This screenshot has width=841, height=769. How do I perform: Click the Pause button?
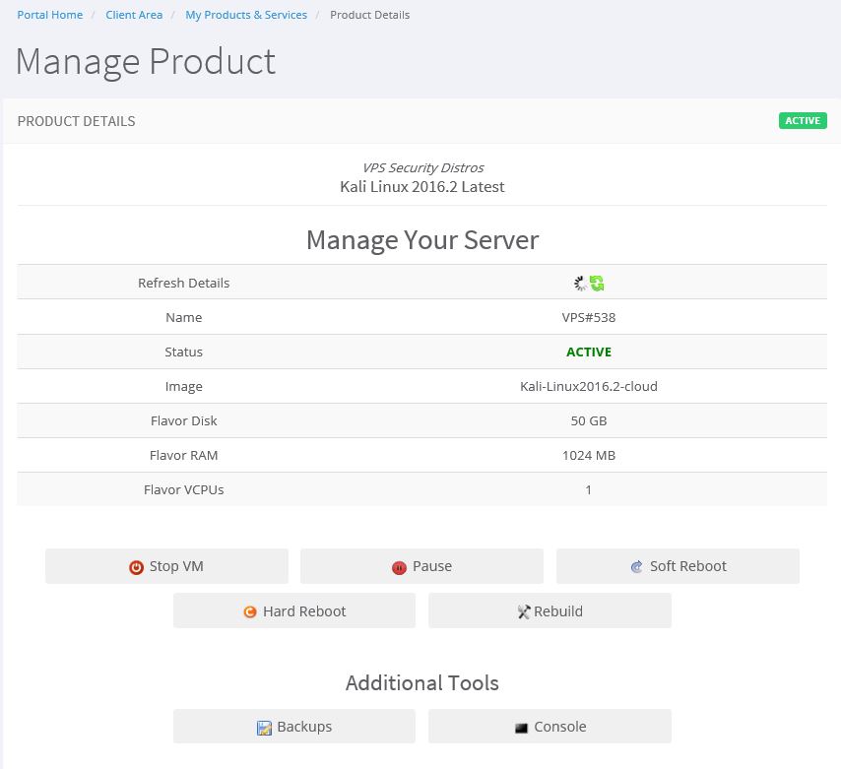click(421, 566)
